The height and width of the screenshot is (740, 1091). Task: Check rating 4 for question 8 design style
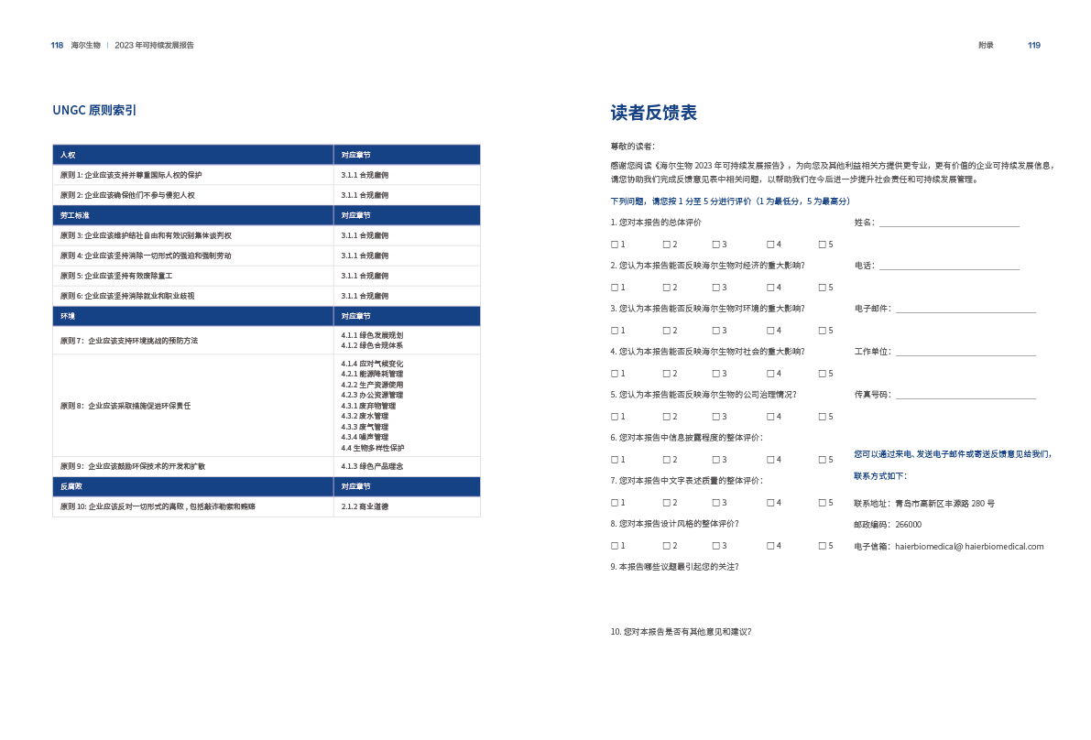click(769, 546)
